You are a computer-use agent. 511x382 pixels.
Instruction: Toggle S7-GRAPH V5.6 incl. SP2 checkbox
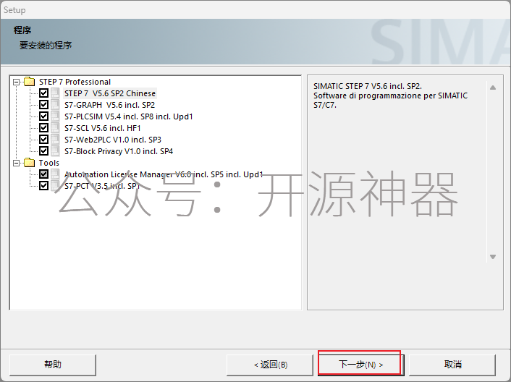[x=43, y=105]
